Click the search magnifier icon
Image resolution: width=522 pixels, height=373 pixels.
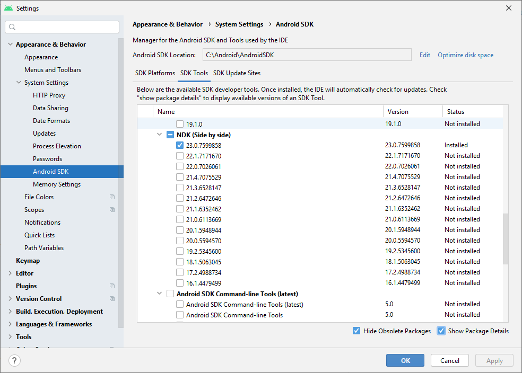pos(12,27)
